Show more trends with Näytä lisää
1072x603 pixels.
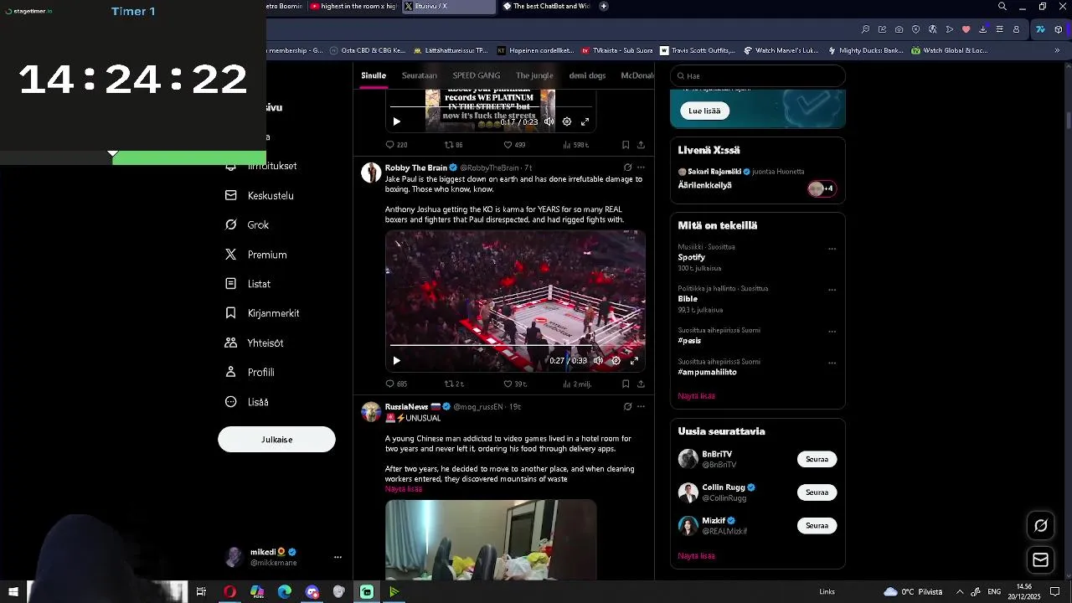point(697,396)
